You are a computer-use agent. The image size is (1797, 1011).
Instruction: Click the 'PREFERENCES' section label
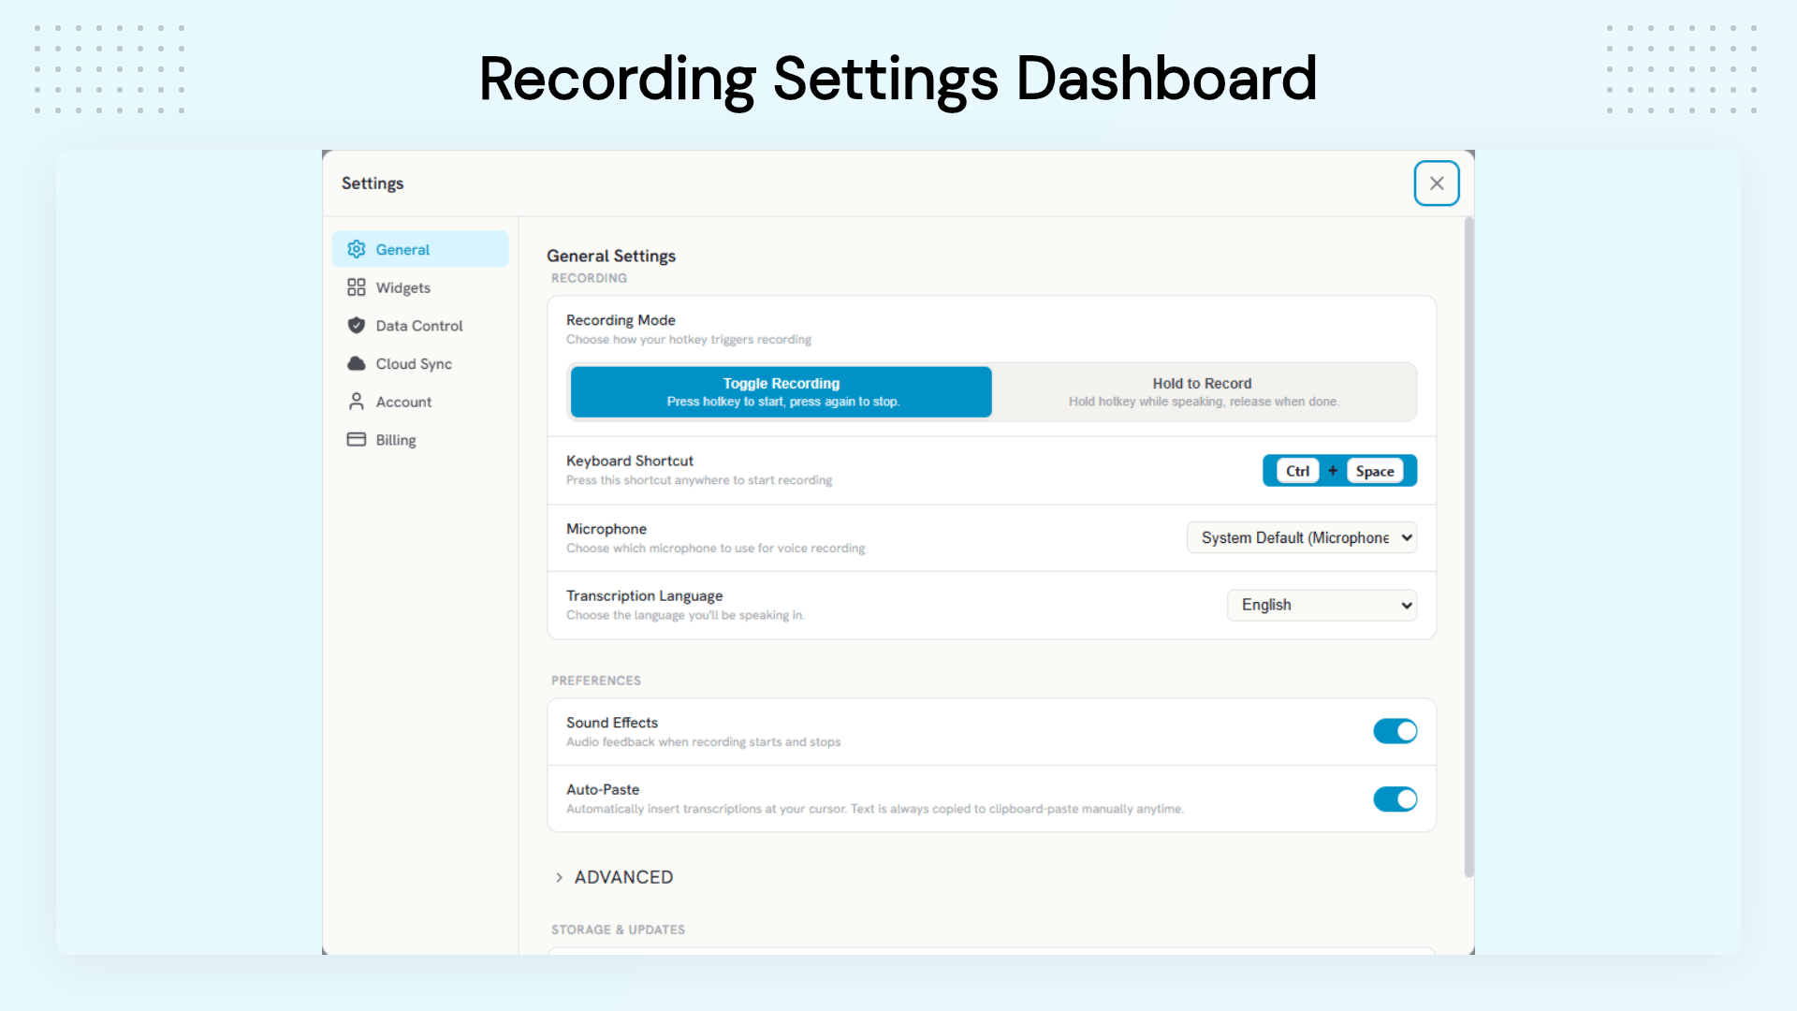(x=596, y=681)
